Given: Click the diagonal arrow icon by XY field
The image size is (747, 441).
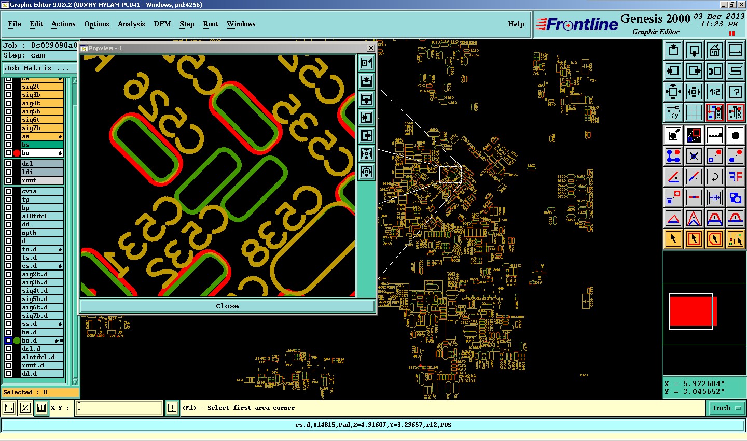Looking at the screenshot, I should point(9,408).
